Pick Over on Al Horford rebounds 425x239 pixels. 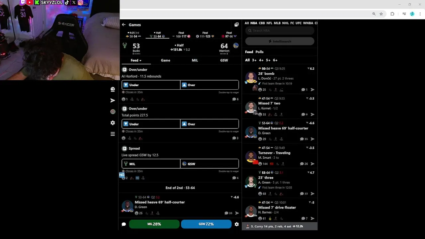pos(210,85)
